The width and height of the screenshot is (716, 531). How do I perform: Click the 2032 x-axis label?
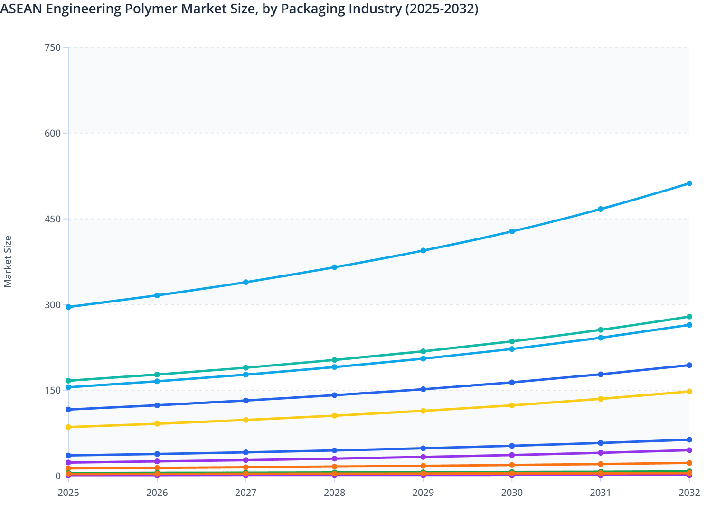689,493
